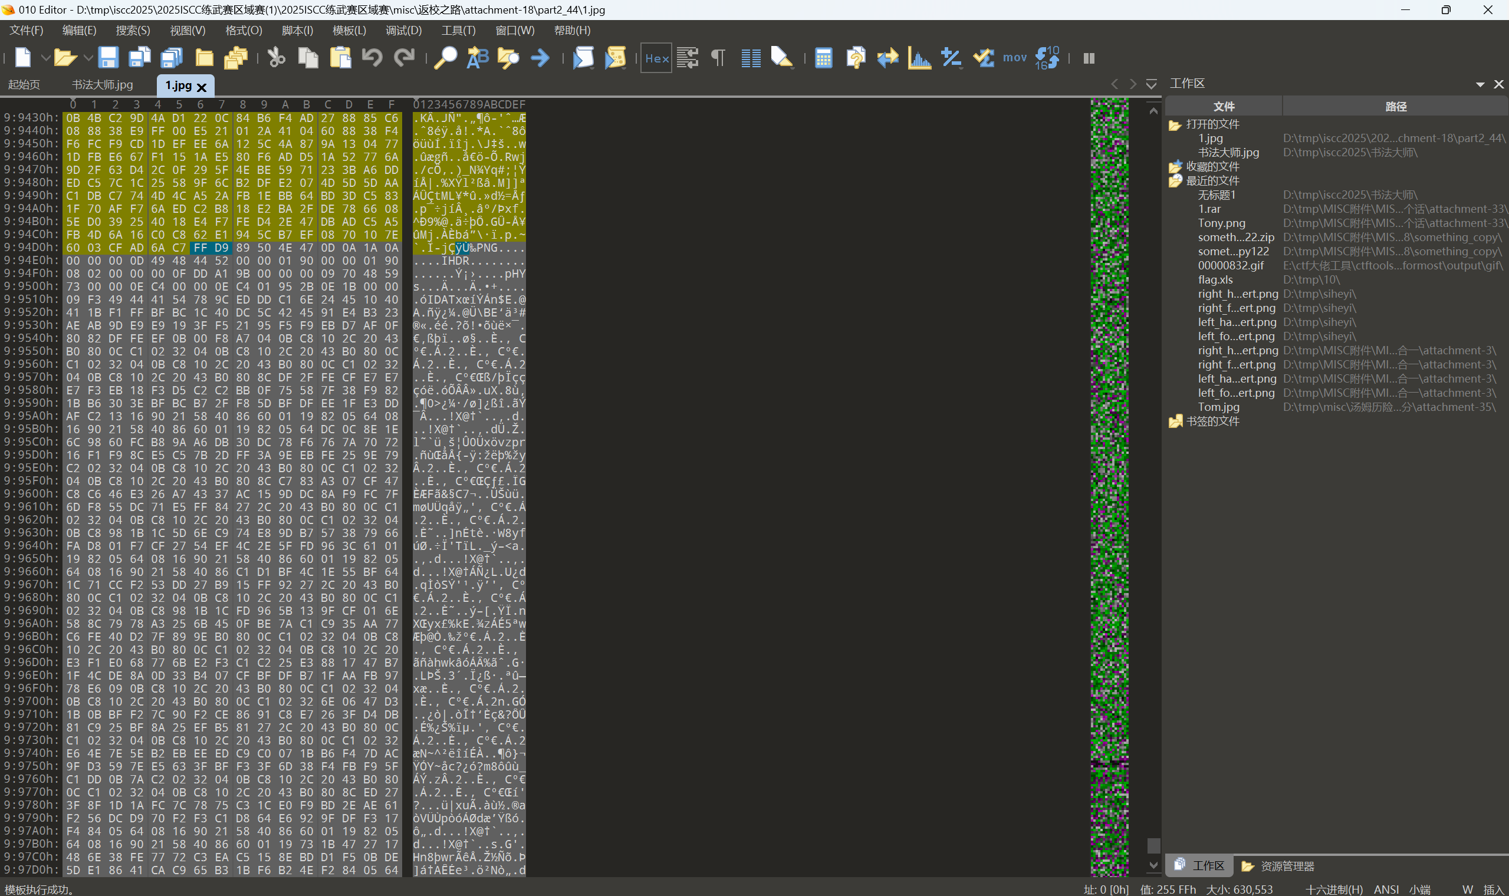Screen dimensions: 1509x896
Task: Click the Find in Files icon
Action: pos(508,58)
